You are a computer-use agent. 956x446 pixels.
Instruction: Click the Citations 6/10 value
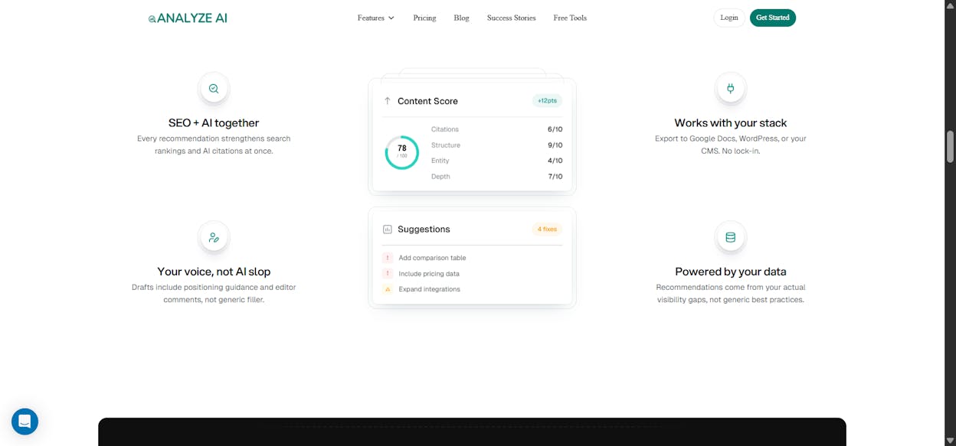[x=555, y=129]
